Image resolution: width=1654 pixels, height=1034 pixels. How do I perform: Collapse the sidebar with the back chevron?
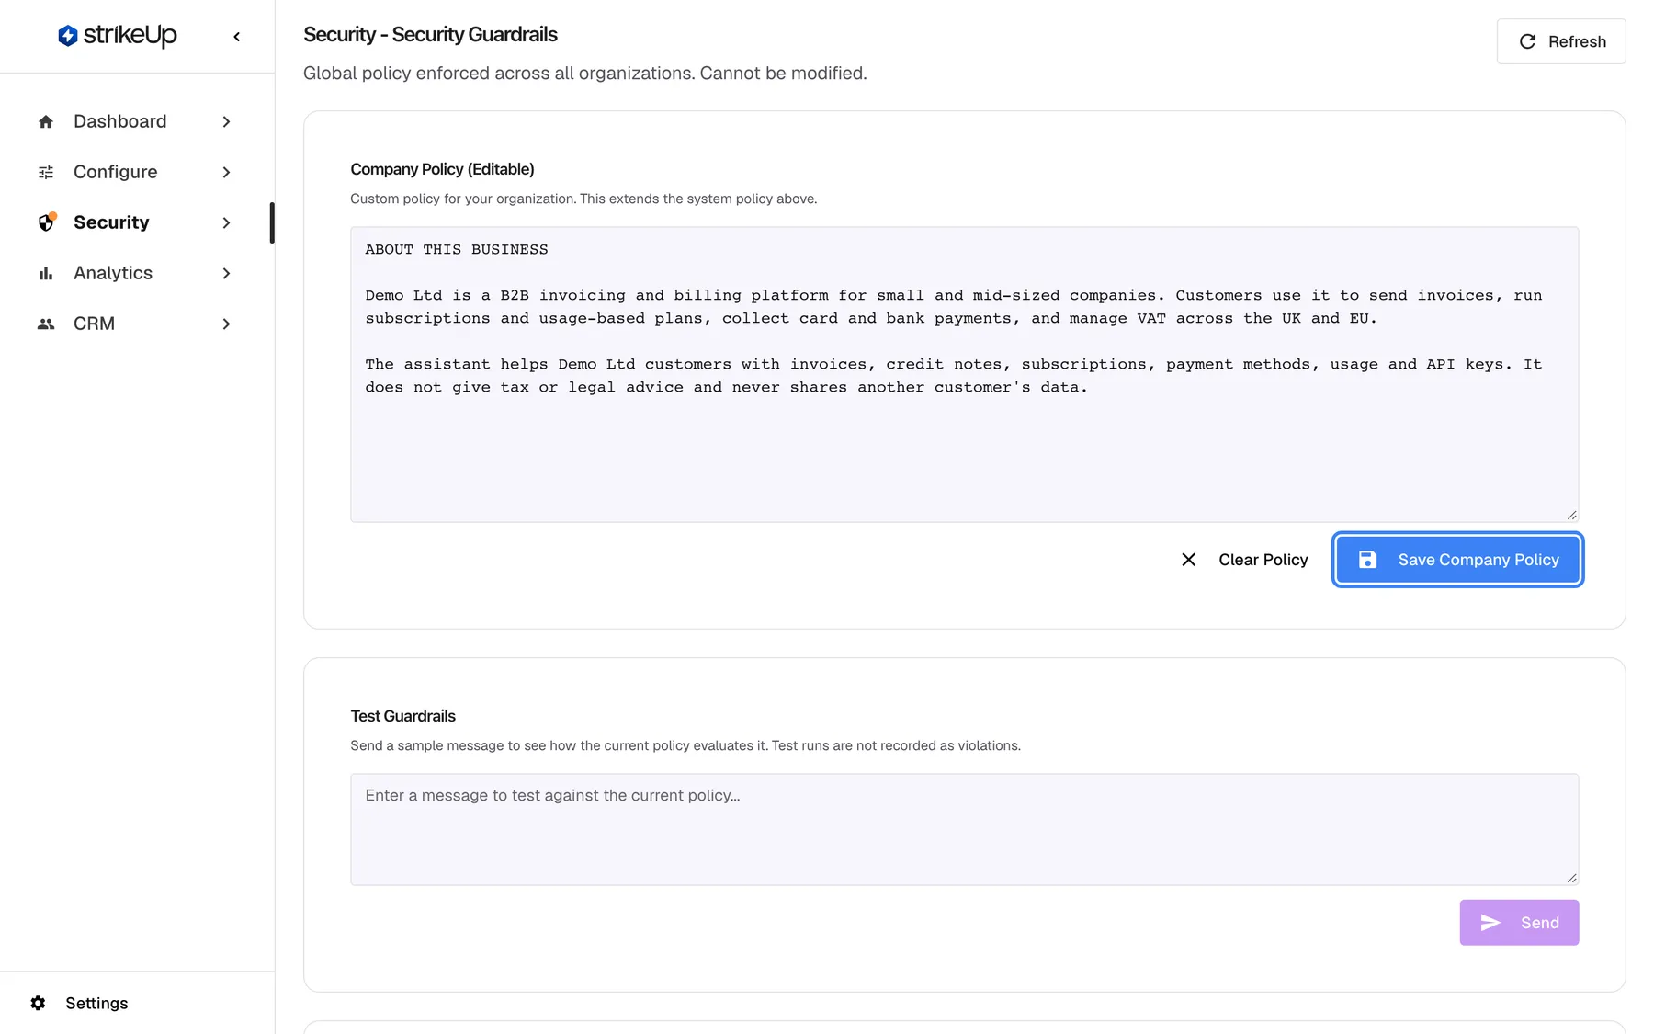pos(237,37)
